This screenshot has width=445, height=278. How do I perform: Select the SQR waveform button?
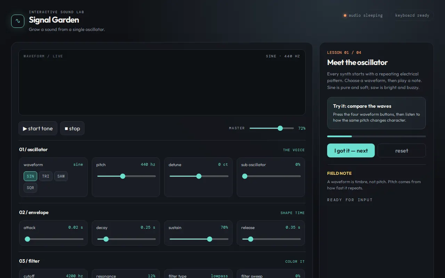click(x=30, y=188)
